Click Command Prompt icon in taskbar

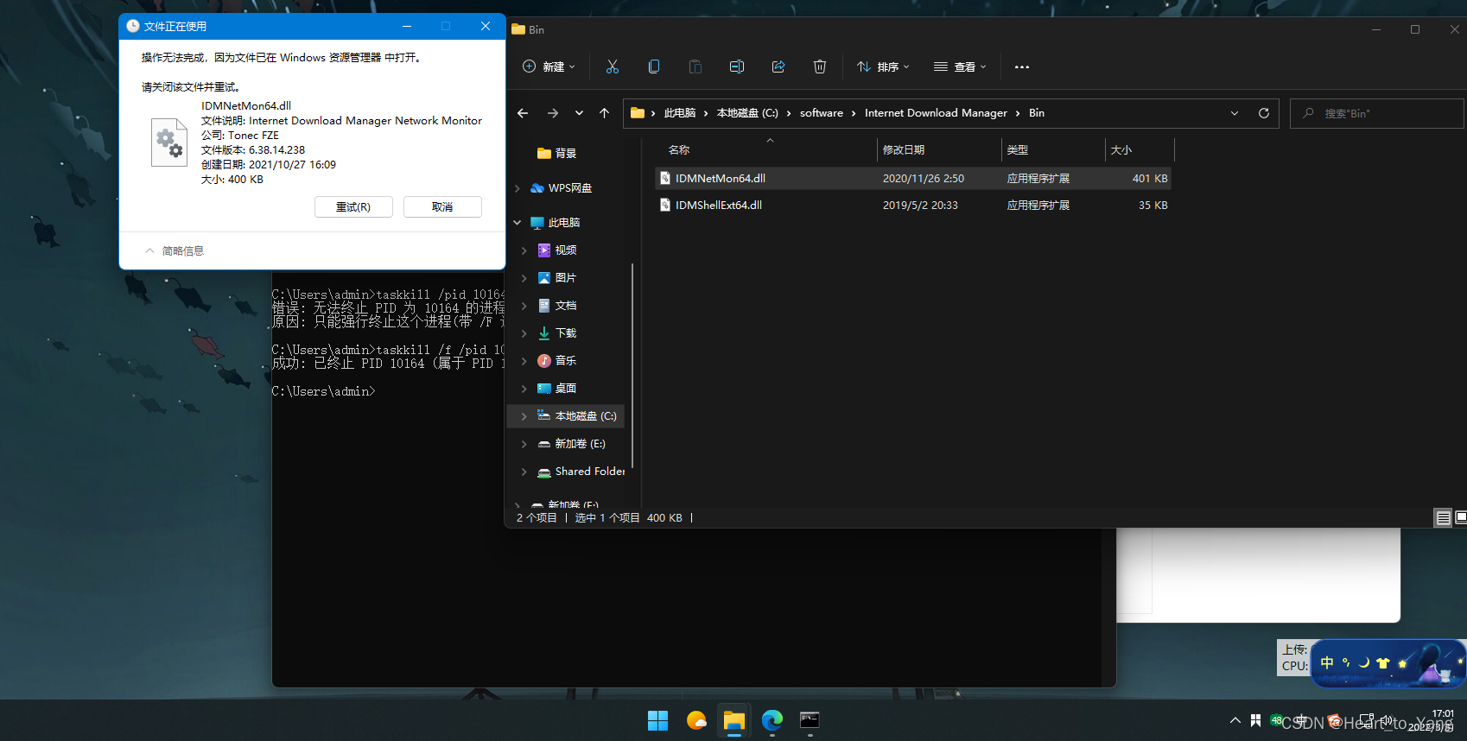tap(810, 720)
